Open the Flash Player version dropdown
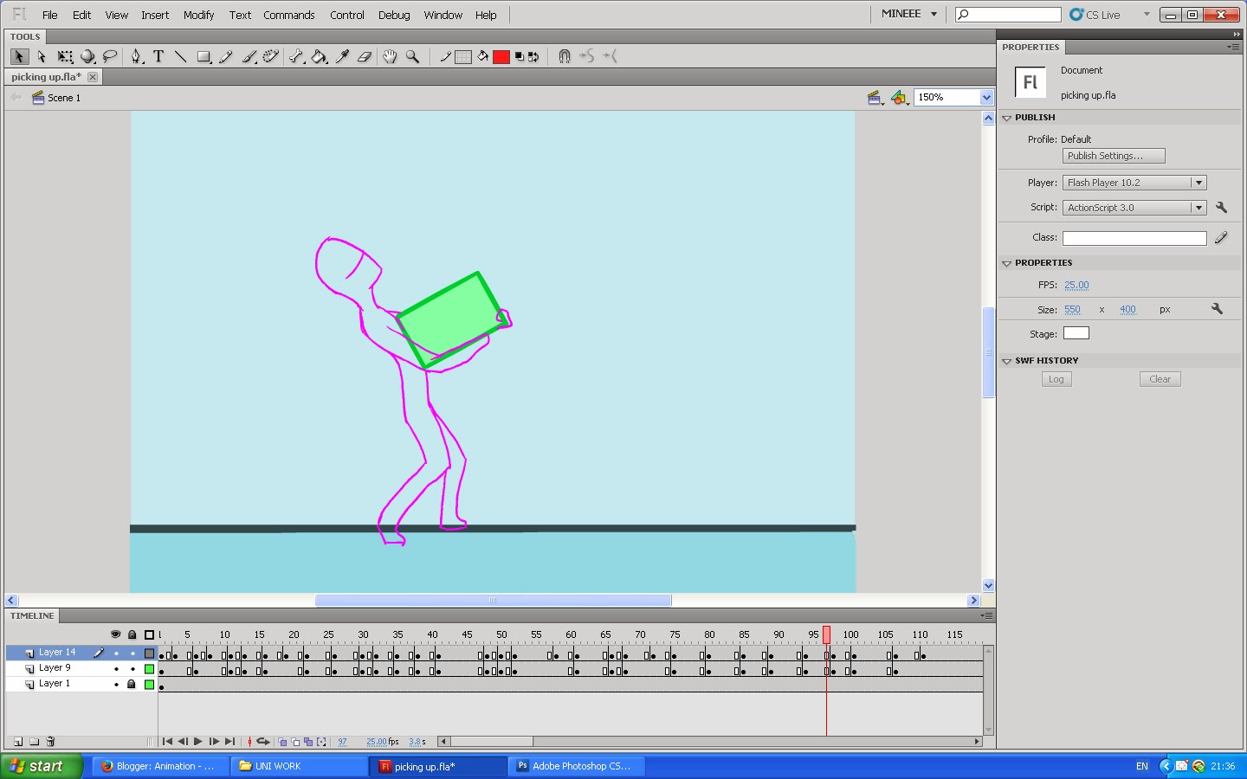 click(1199, 183)
